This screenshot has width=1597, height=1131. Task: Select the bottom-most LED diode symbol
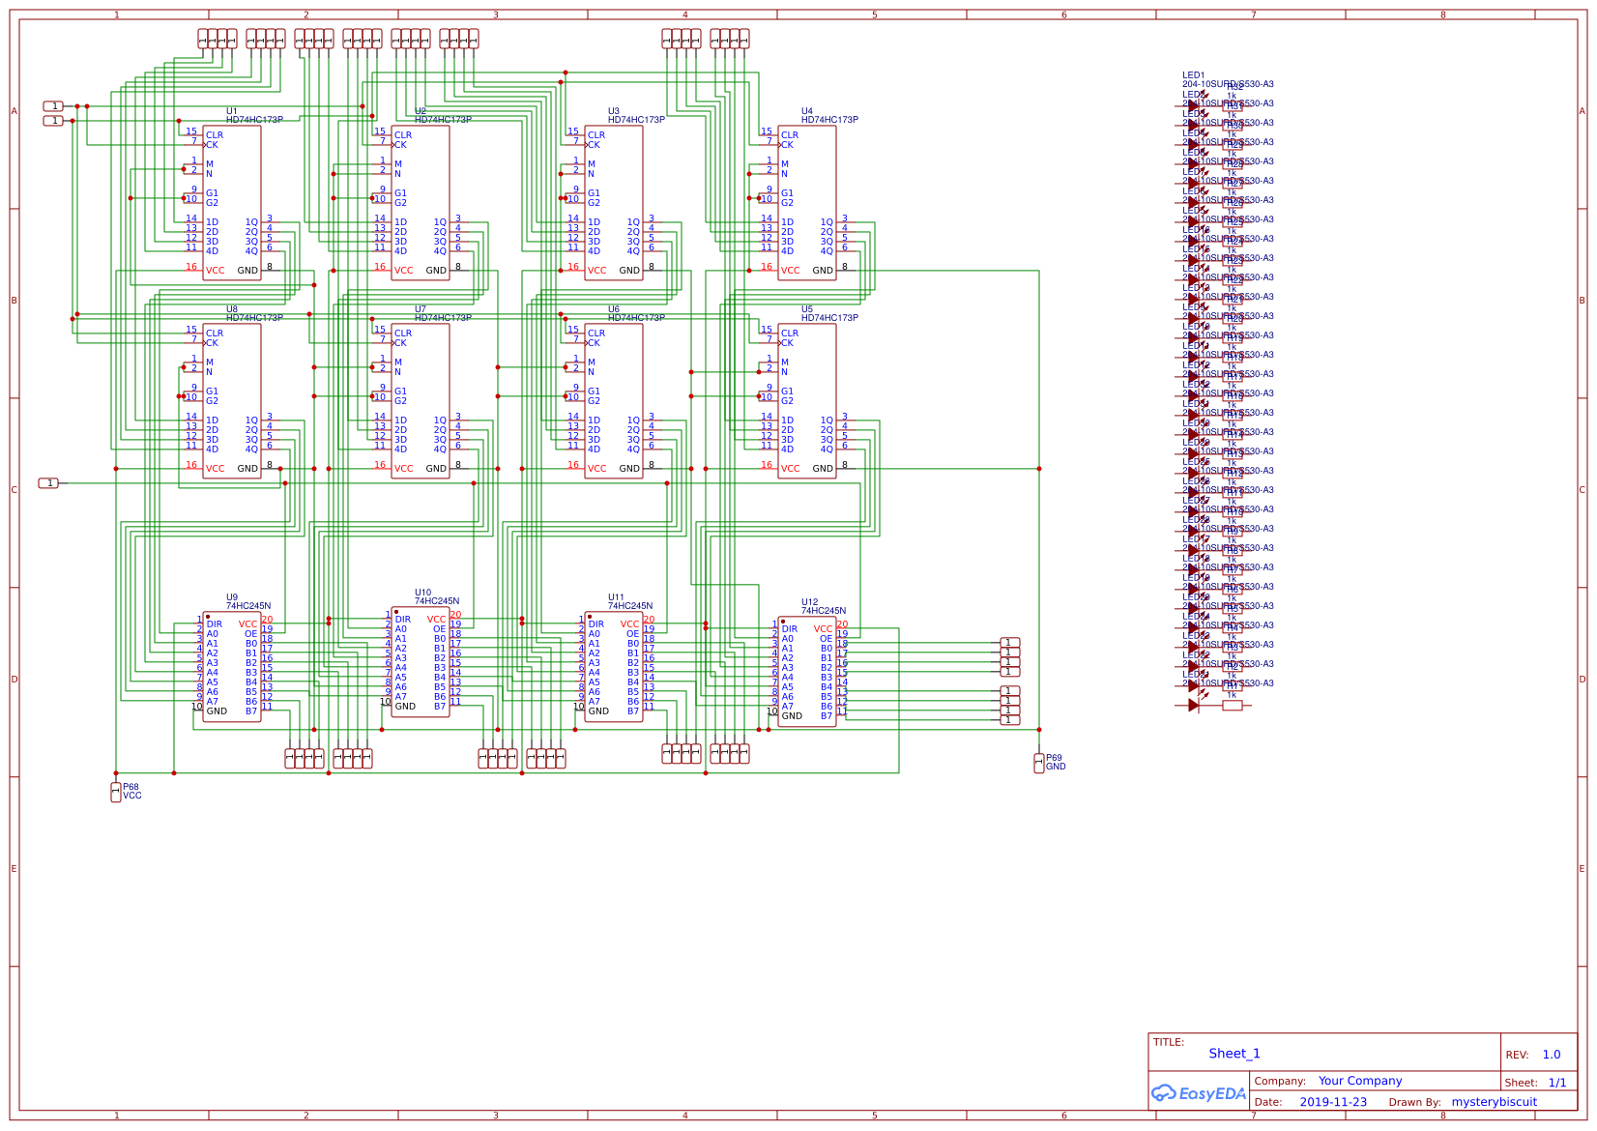pyautogui.click(x=1193, y=706)
